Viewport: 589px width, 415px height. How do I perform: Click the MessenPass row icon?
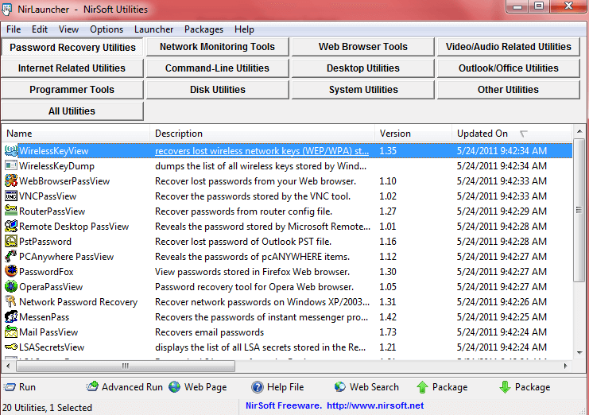[x=11, y=316]
